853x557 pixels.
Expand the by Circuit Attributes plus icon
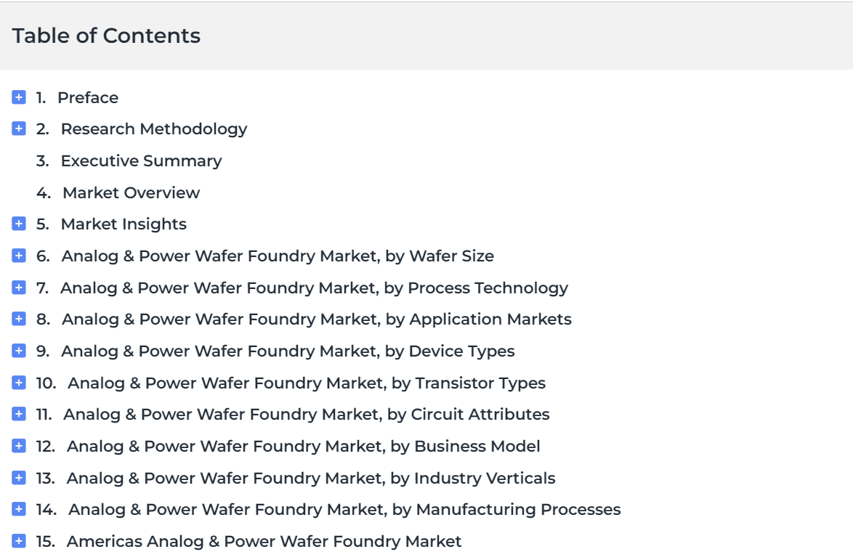click(19, 415)
